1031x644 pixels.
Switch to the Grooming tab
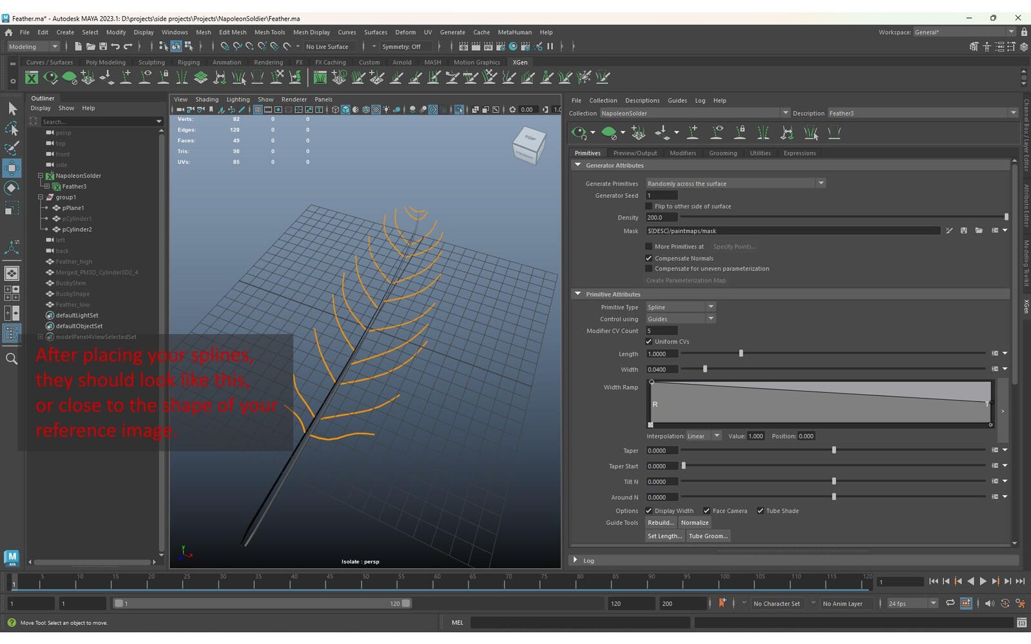click(722, 153)
